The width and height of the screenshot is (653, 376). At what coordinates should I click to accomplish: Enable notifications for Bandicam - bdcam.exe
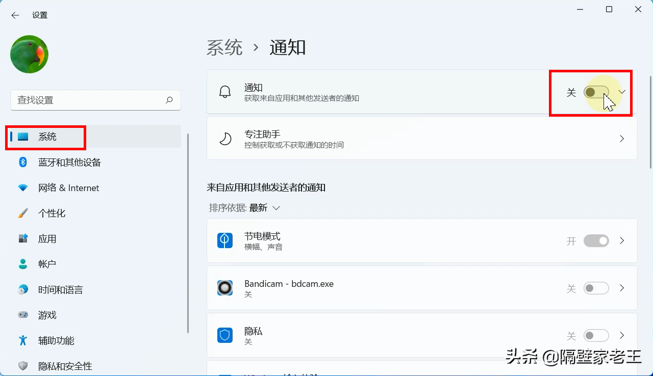click(596, 288)
